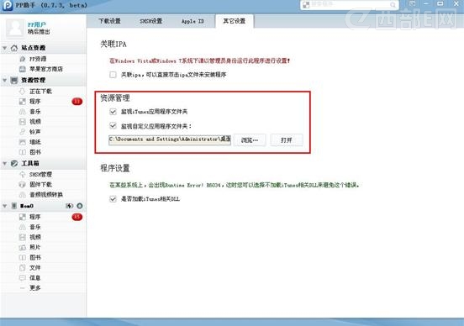Image resolution: width=464 pixels, height=326 pixels.
Task: Toggle 是否加载iTunes相关DLL checkbox
Action: click(113, 199)
